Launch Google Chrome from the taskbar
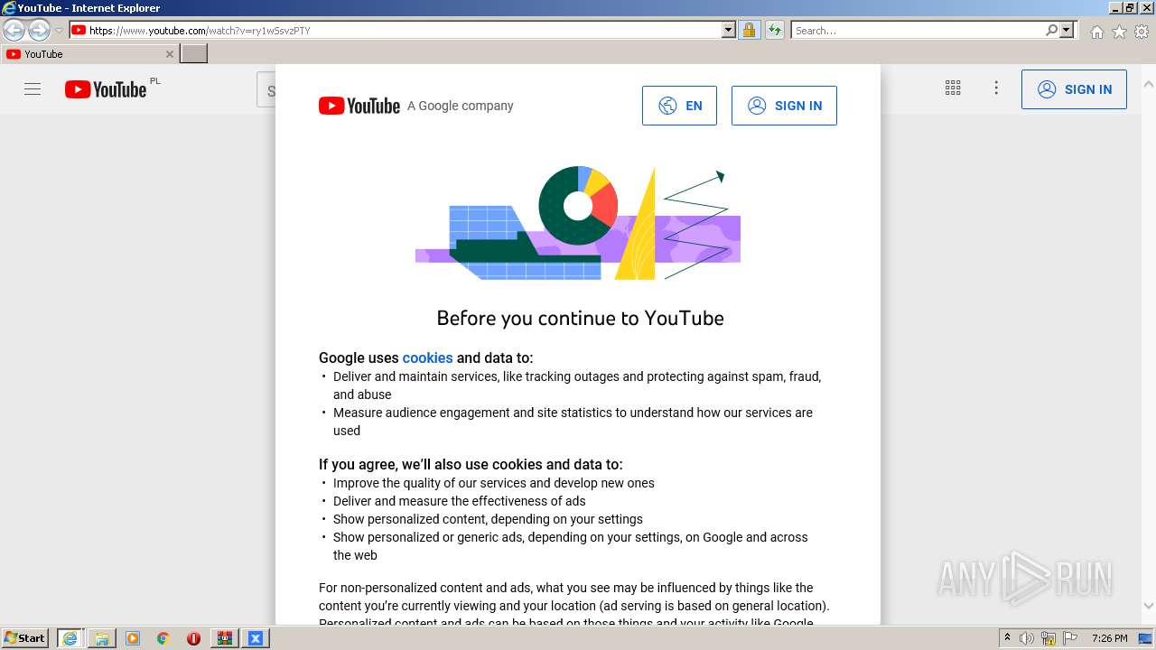Screen dimensions: 1156x650 click(163, 638)
